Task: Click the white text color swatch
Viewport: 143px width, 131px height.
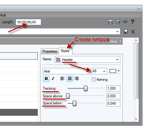Action: [113, 71]
